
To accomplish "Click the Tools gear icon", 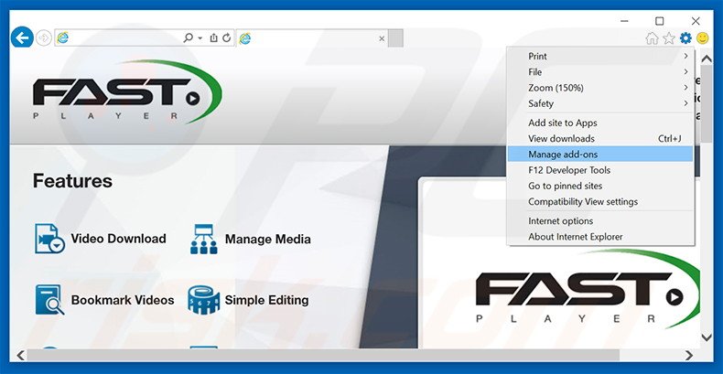I will click(685, 38).
